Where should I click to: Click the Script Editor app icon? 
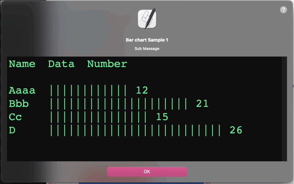click(x=147, y=19)
